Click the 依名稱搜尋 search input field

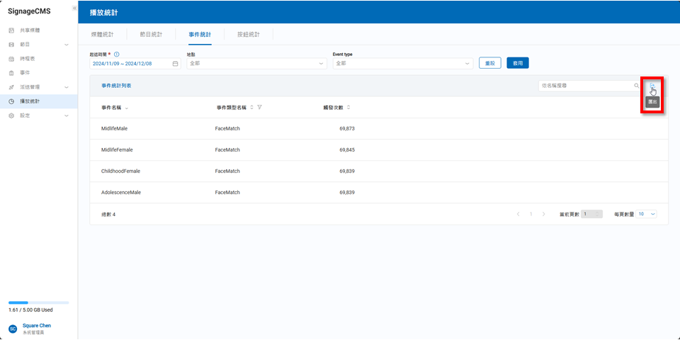tap(584, 86)
